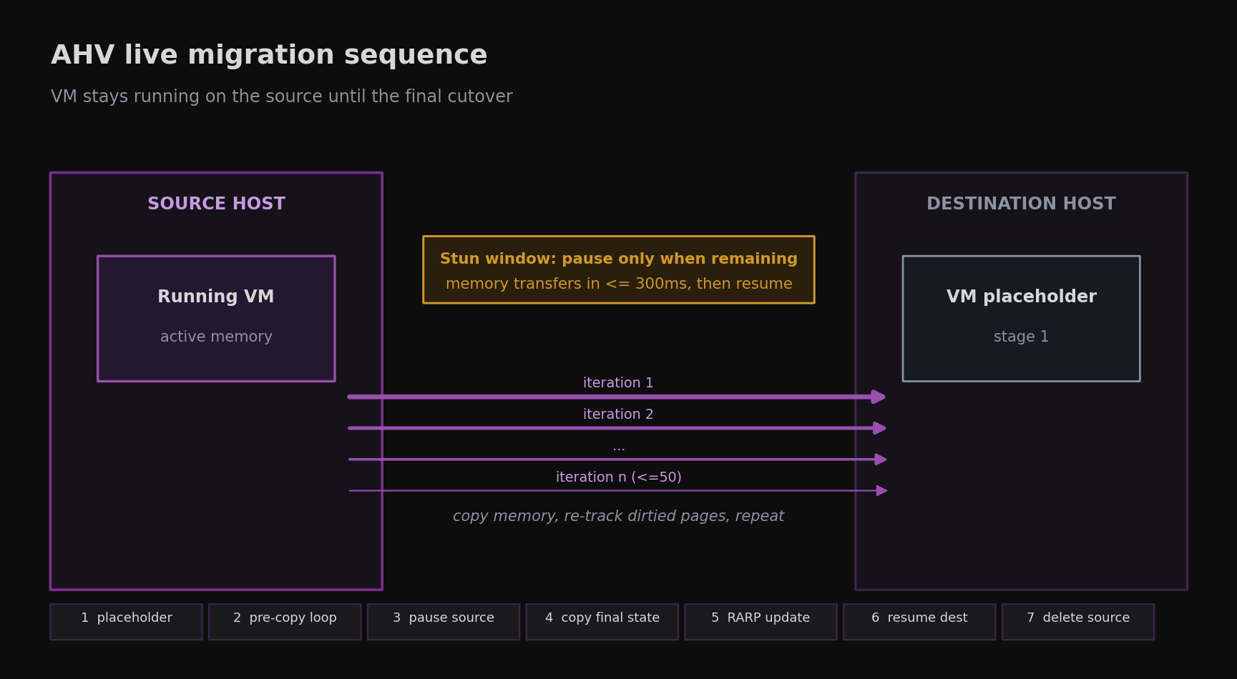Click the SOURCE HOST heading
The image size is (1237, 679).
216,204
